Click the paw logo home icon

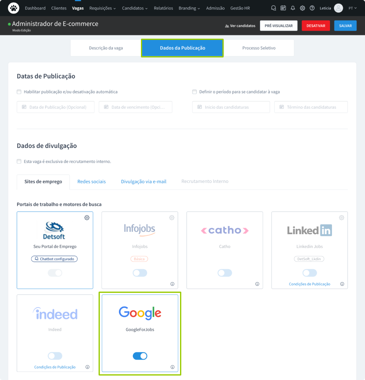13,8
